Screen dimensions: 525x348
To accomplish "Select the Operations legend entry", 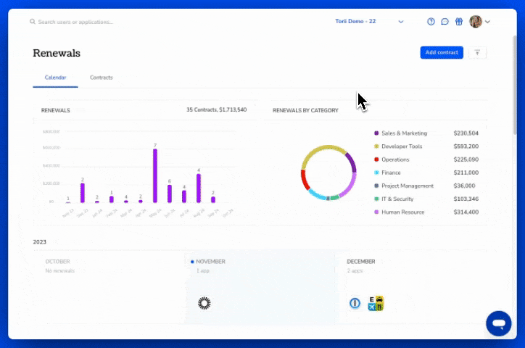I will click(395, 159).
